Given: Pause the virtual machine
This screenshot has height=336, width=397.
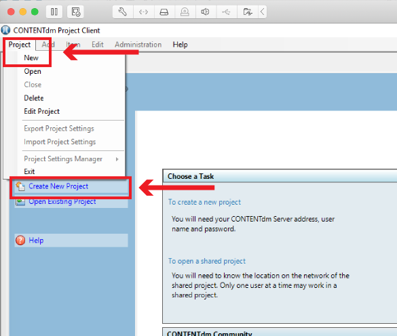Looking at the screenshot, I should [54, 12].
